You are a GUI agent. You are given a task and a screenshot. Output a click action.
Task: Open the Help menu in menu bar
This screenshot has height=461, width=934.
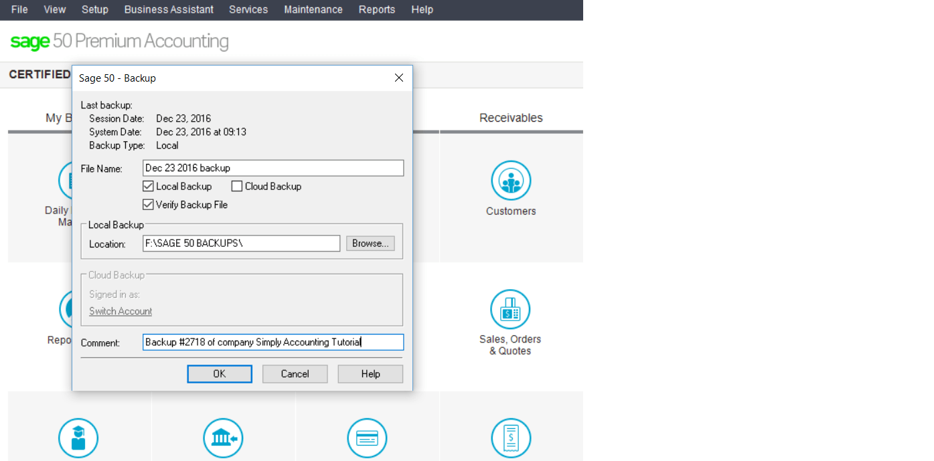click(422, 9)
